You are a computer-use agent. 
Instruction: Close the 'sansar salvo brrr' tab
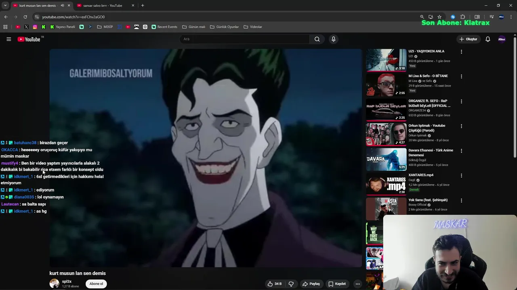coord(133,6)
